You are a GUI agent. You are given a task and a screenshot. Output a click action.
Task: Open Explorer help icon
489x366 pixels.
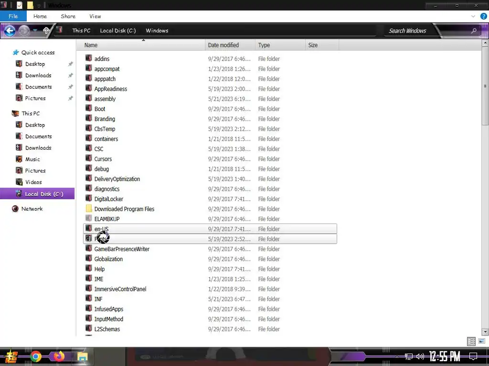483,16
